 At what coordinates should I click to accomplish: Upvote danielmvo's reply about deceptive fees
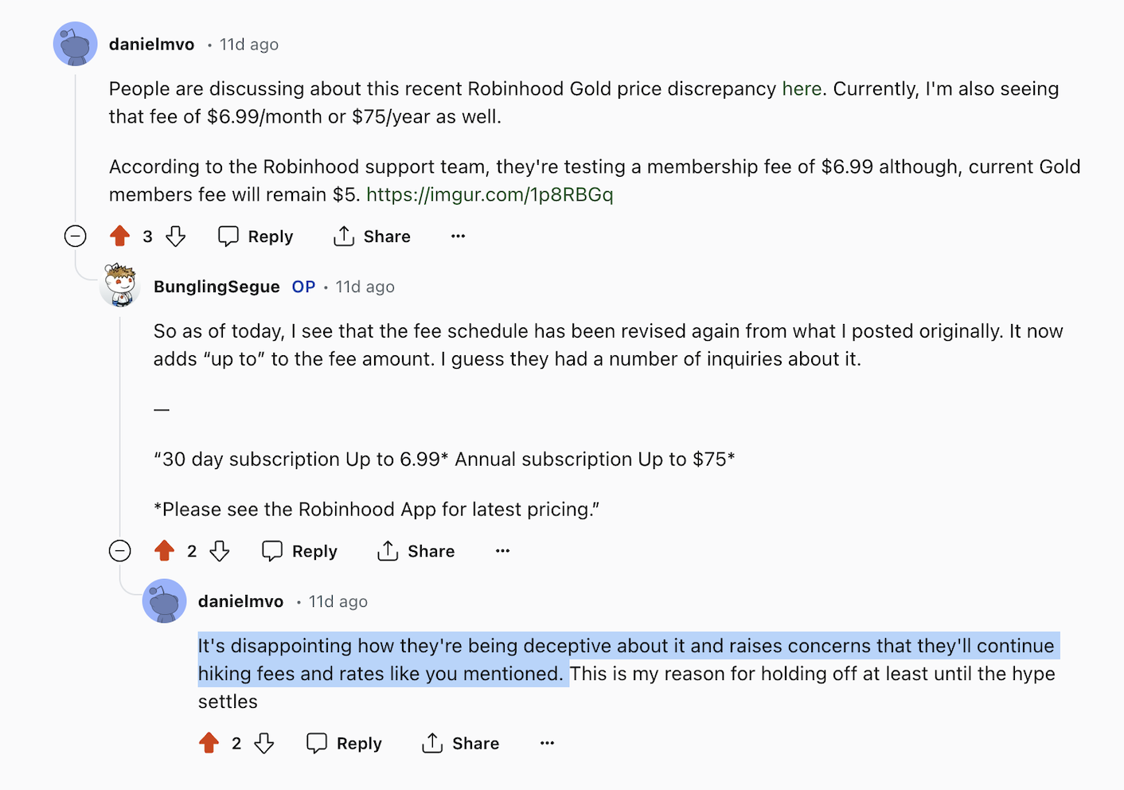pos(209,743)
